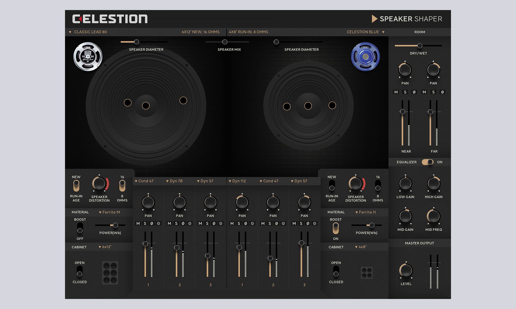Open the Dyn 7B microphone dropdown
Image resolution: width=516 pixels, height=309 pixels.
174,181
